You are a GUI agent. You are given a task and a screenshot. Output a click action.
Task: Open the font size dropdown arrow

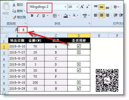point(77,7)
